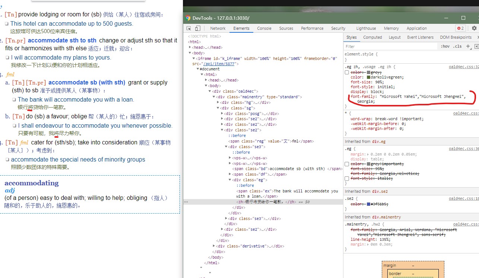The height and width of the screenshot is (278, 479).
Task: Activate the inspect element picker icon
Action: [189, 28]
